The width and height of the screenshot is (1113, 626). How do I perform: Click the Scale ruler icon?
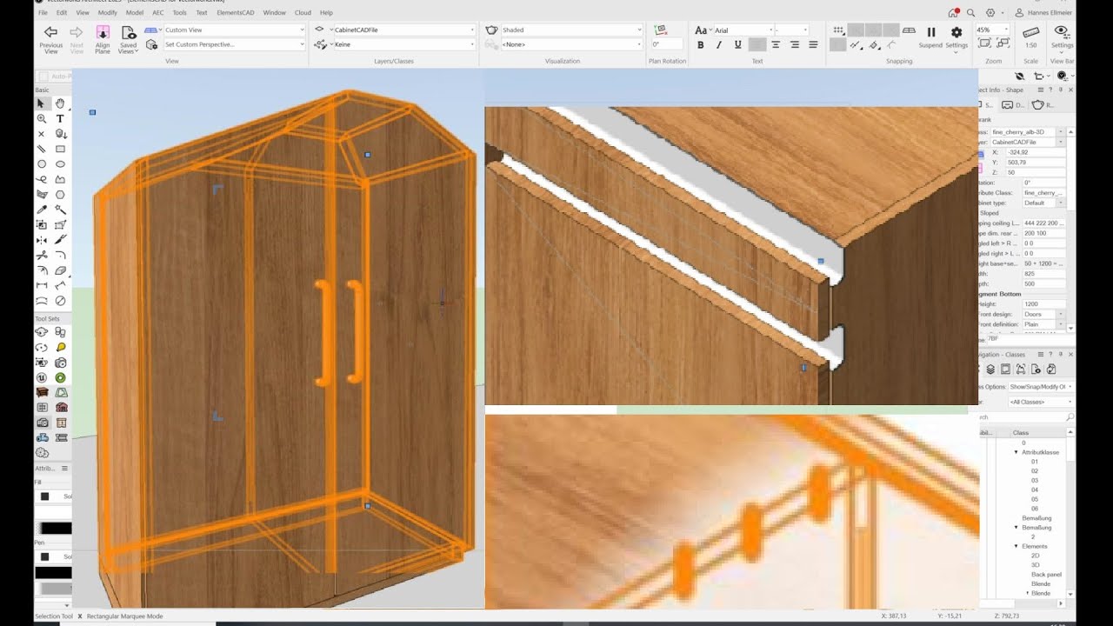tap(1030, 32)
